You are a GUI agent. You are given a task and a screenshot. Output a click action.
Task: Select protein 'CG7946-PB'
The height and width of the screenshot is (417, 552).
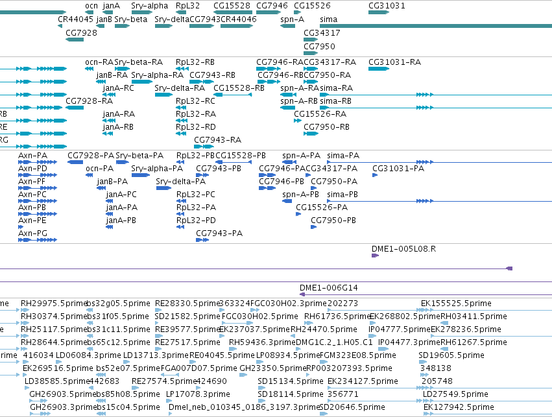pos(282,182)
